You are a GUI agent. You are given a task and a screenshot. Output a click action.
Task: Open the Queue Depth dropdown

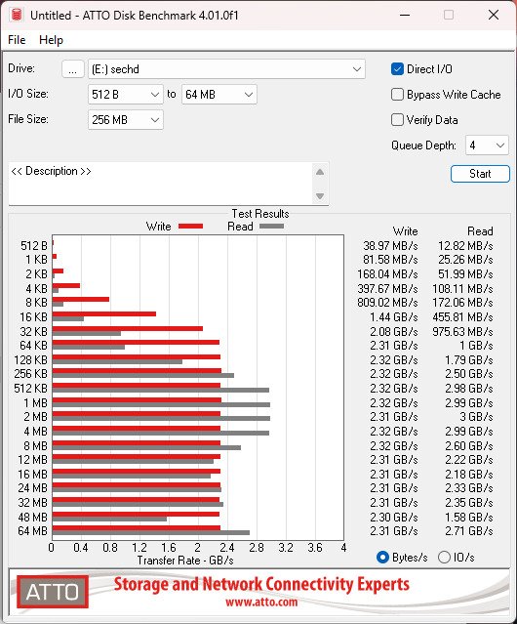click(x=487, y=146)
